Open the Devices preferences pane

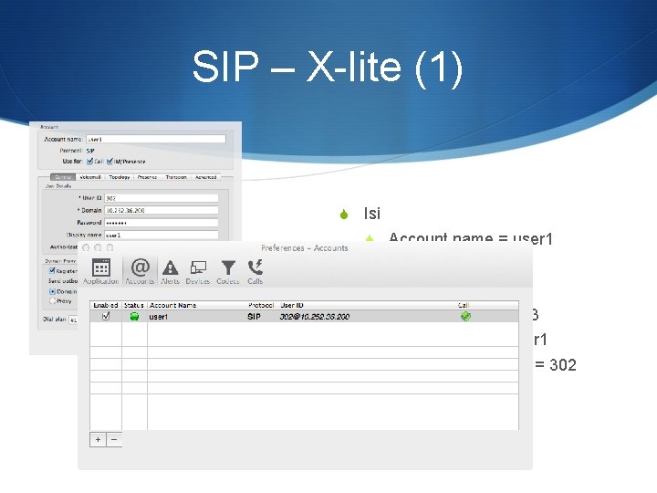pos(198,272)
